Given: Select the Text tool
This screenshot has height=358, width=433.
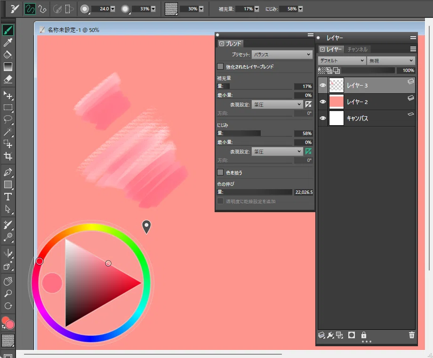Looking at the screenshot, I should (8, 197).
